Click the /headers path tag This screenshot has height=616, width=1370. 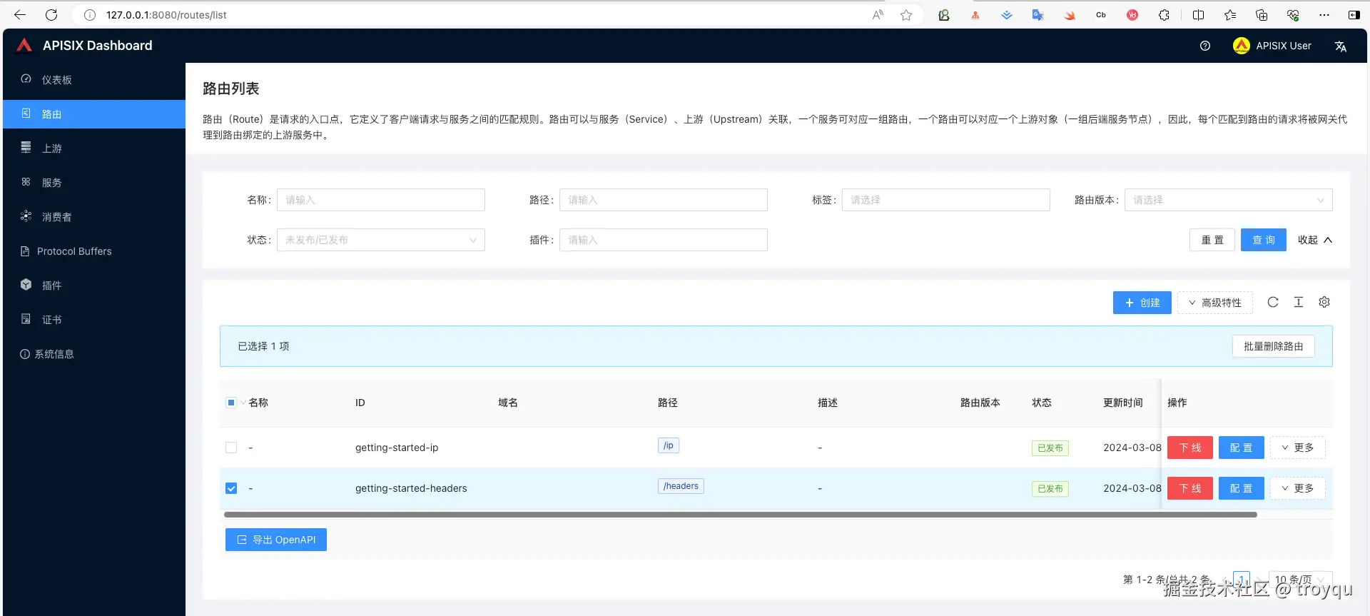681,486
